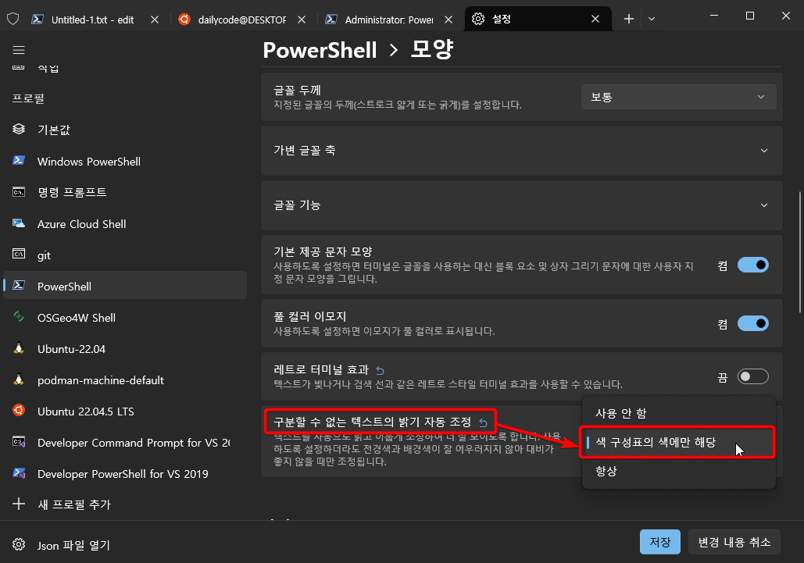Close the Administrator PowerShell tab
The width and height of the screenshot is (804, 563).
pos(448,20)
